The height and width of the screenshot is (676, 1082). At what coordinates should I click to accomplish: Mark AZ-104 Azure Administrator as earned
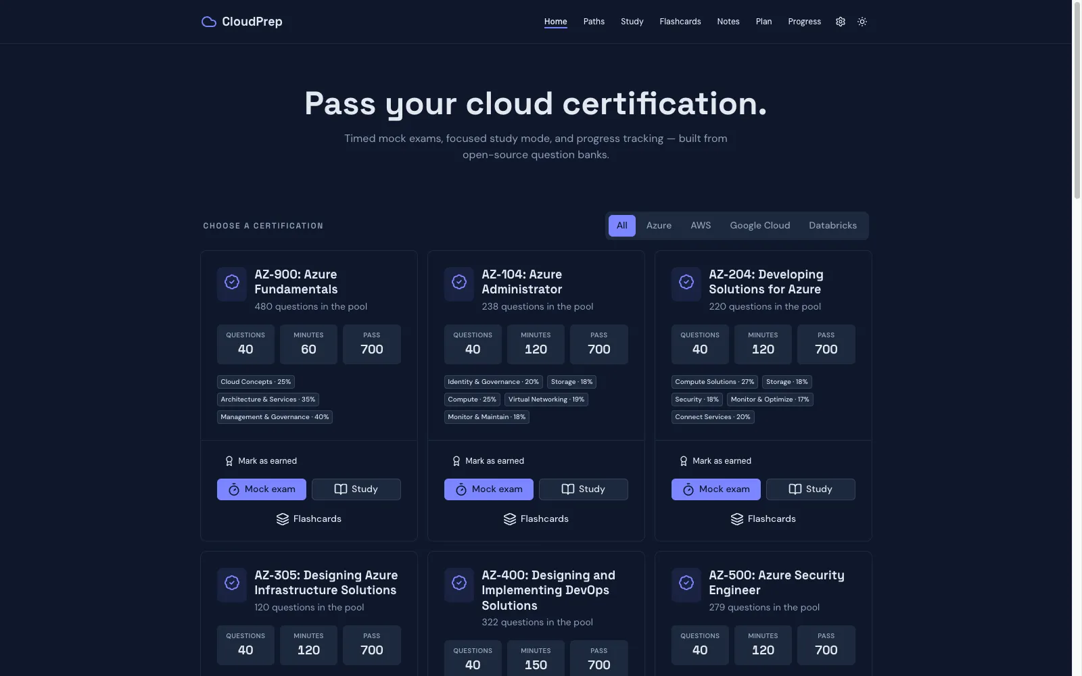click(488, 461)
